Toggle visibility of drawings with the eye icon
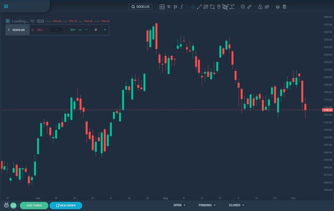The height and width of the screenshot is (211, 334). pyautogui.click(x=267, y=7)
